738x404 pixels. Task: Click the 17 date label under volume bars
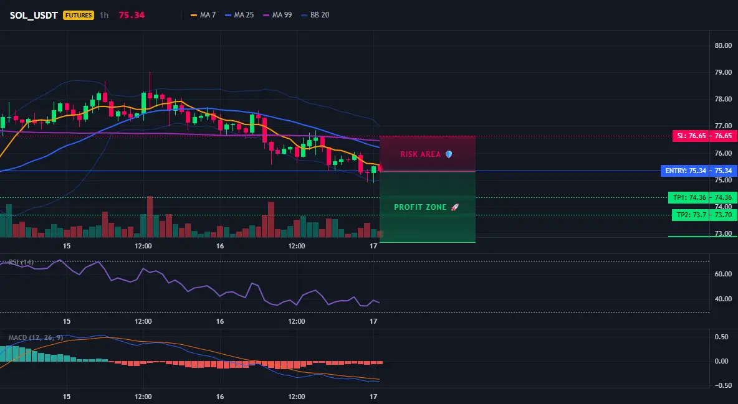click(373, 246)
